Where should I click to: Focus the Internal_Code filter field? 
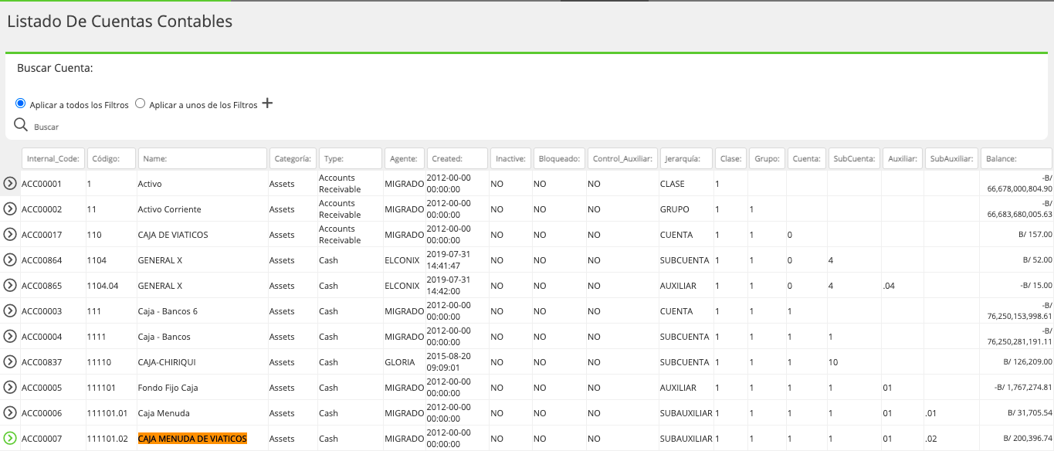pos(53,158)
